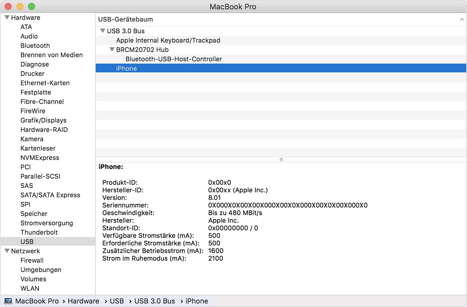
Task: Open the Diagnose entry
Action: click(35, 64)
